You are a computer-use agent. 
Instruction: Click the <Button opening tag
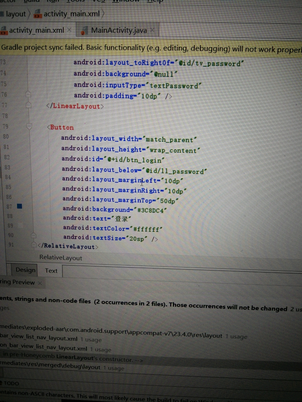click(60, 127)
